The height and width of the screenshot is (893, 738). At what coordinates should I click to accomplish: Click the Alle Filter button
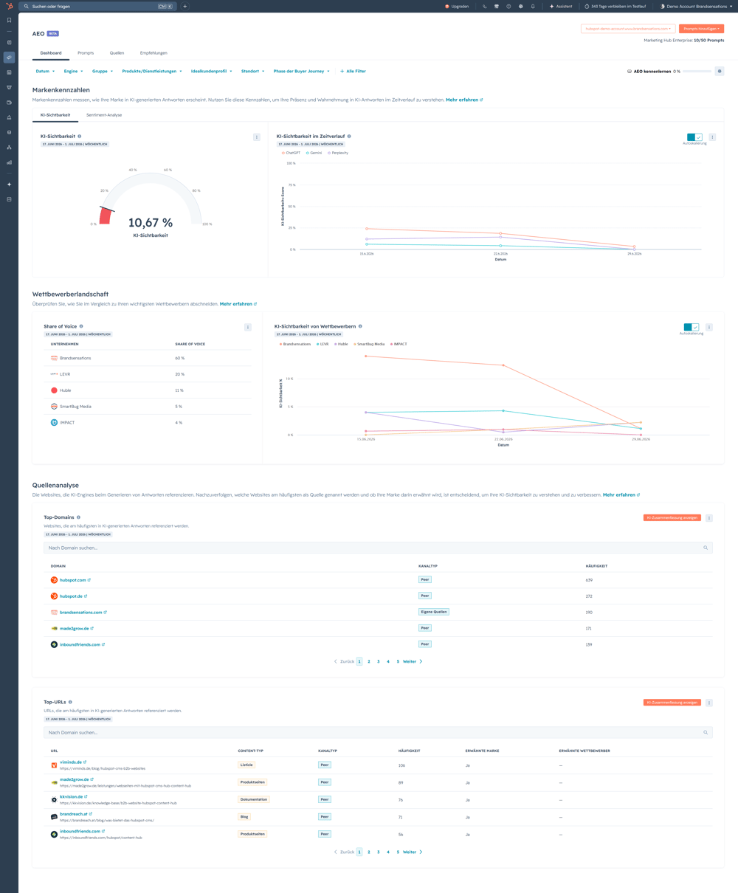[353, 72]
